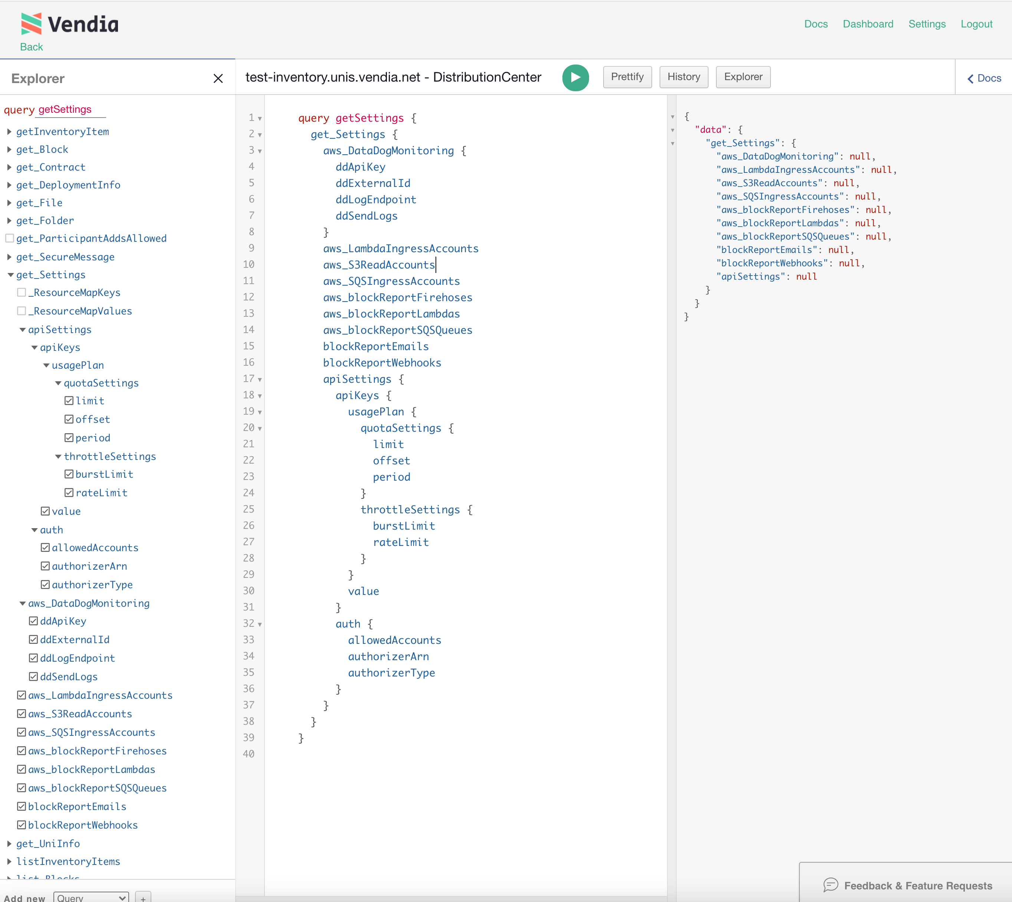Screen dimensions: 1012x902
Task: Uncheck the ddSendLogs checkbox
Action: [33, 676]
